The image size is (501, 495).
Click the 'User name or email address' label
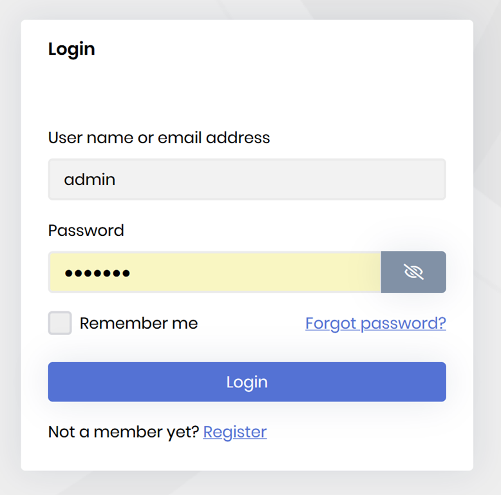[x=159, y=137]
